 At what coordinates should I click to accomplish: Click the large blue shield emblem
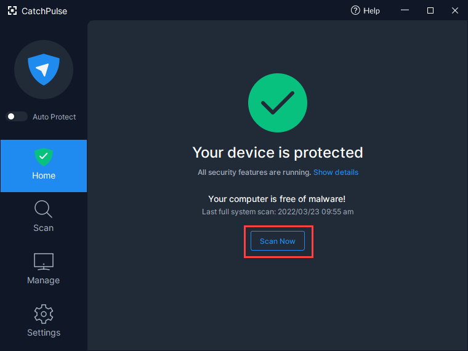[44, 70]
